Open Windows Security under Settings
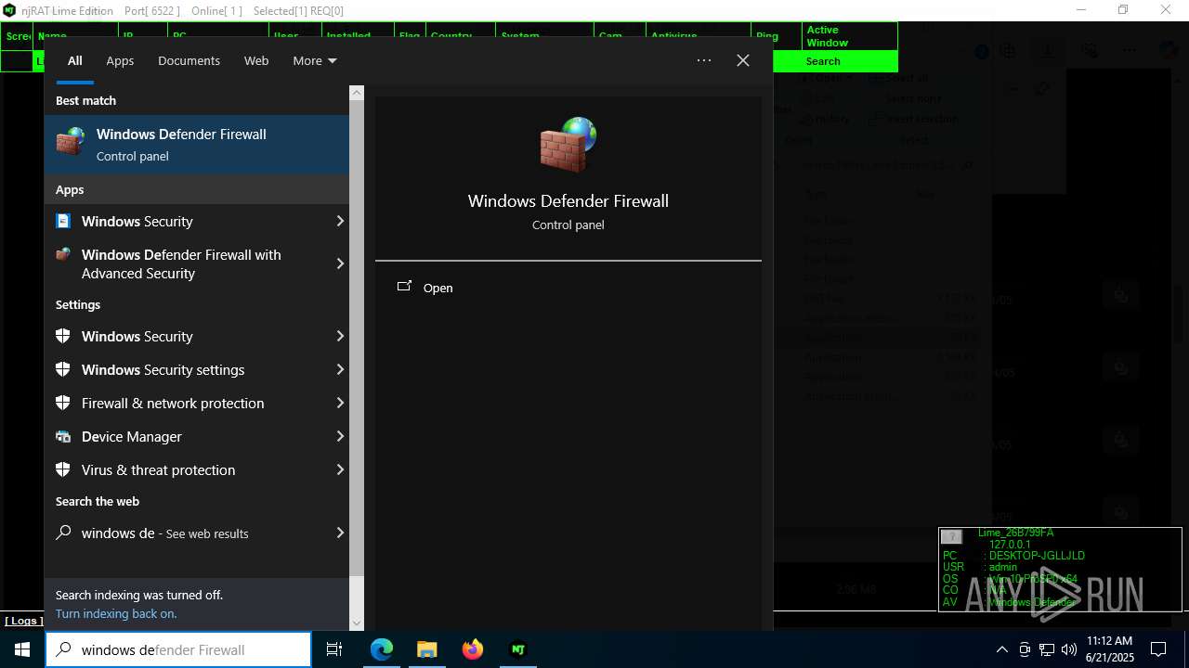 tap(188, 336)
